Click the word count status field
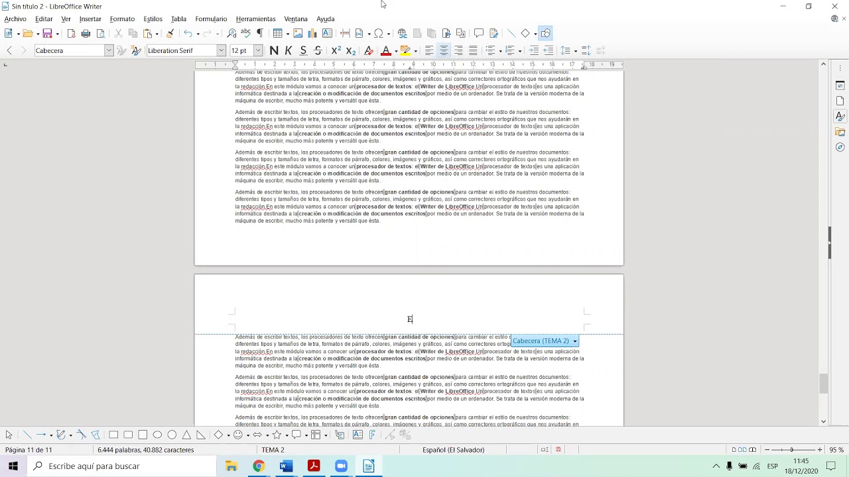The width and height of the screenshot is (849, 477). click(146, 450)
